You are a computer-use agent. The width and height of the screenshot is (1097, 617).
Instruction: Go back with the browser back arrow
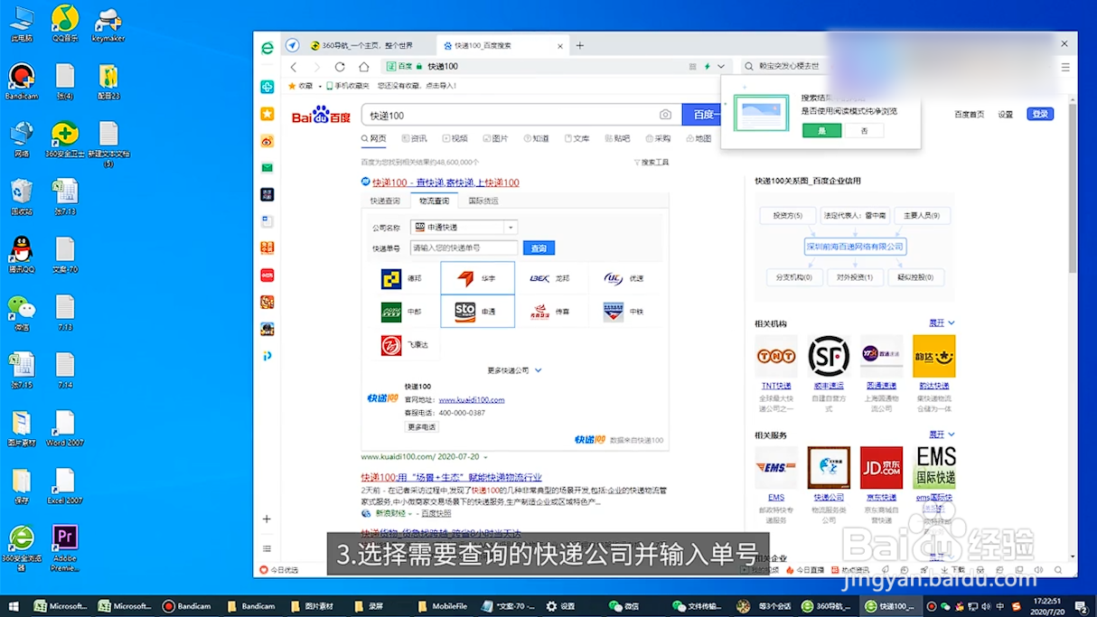294,67
